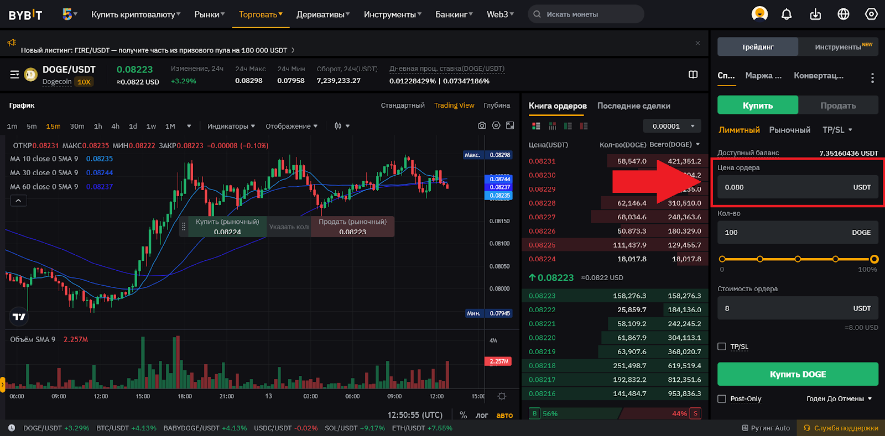Open the Рынки menu
Image resolution: width=885 pixels, height=436 pixels.
click(210, 14)
